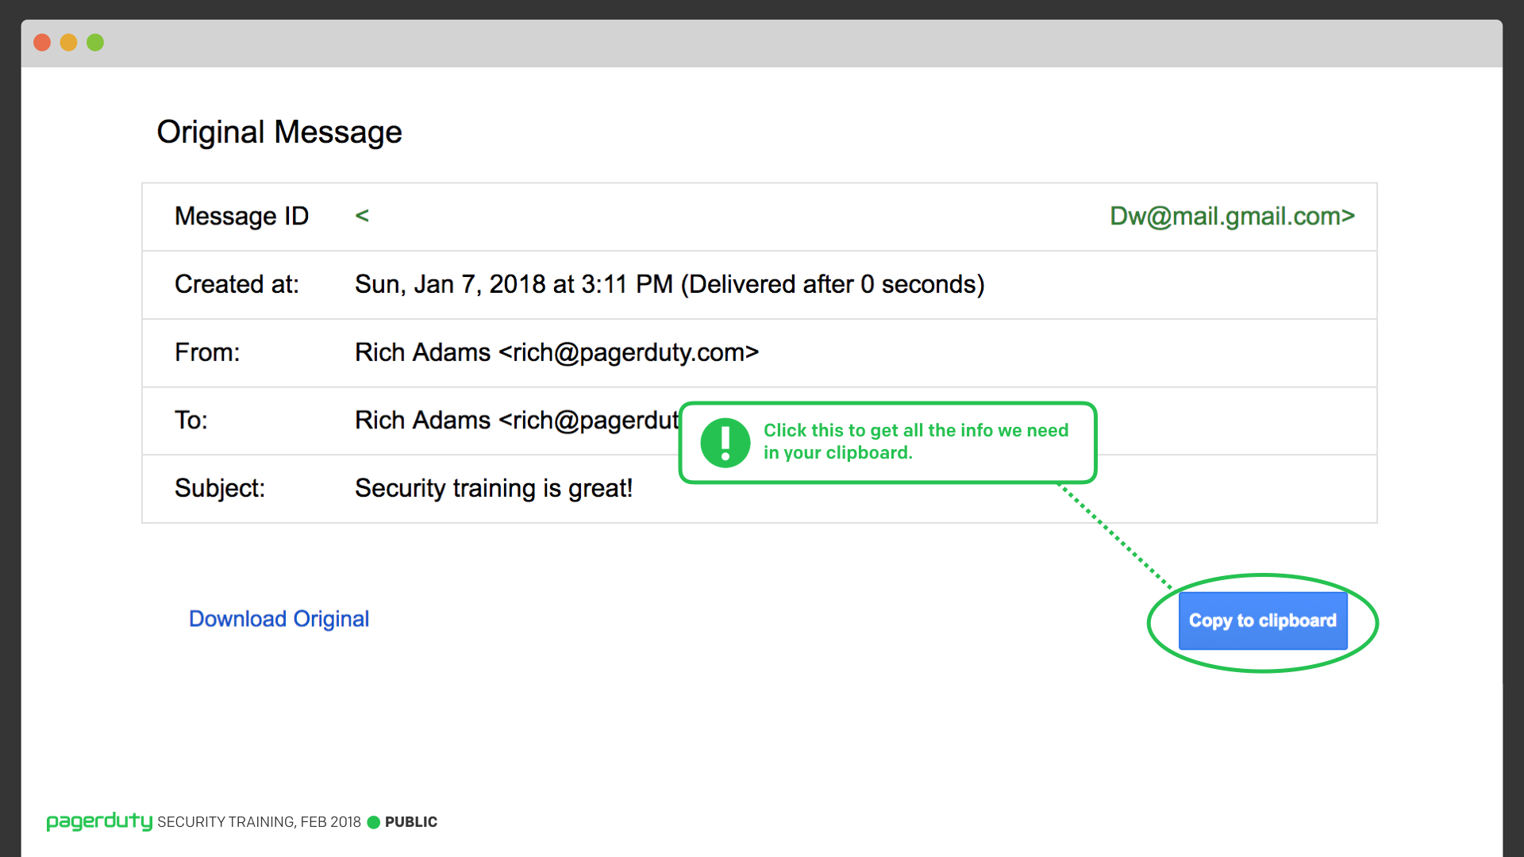Click the green maximize window dot
The height and width of the screenshot is (857, 1524).
95,43
